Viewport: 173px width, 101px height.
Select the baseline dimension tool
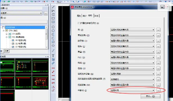53,83
